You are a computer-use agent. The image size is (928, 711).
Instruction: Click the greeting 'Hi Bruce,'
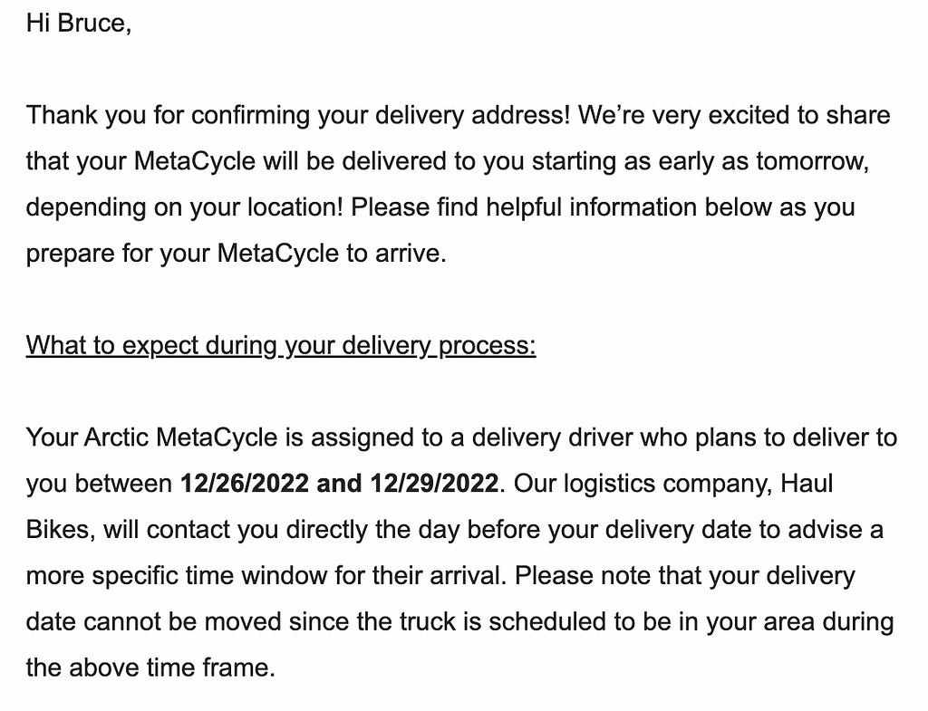tap(79, 23)
